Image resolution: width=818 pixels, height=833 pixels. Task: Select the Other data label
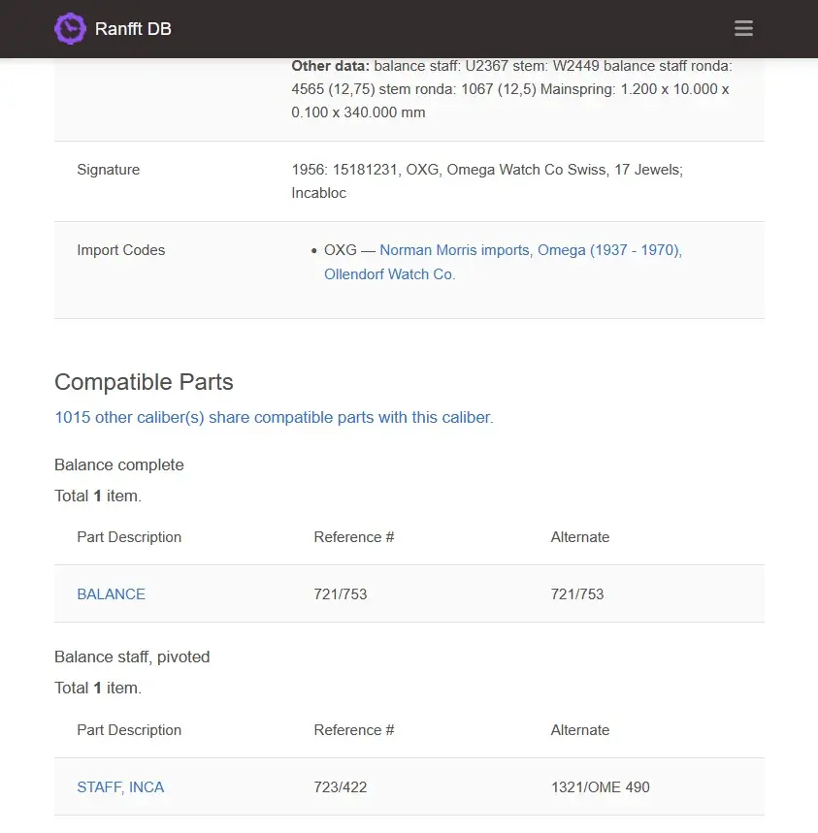point(330,66)
